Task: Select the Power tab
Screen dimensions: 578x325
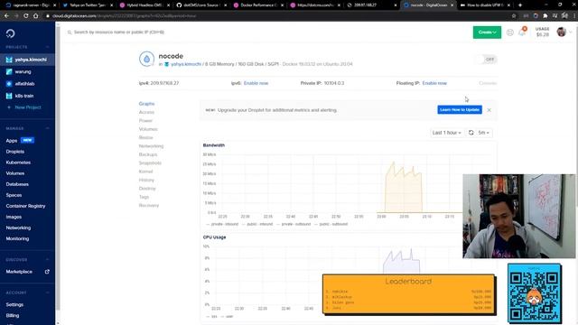Action: coord(145,121)
